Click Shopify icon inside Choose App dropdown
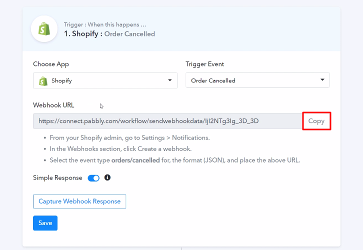This screenshot has width=363, height=250. (x=43, y=81)
